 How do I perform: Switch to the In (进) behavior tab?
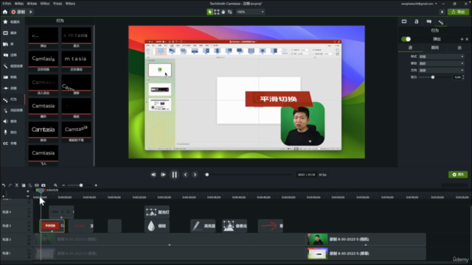pyautogui.click(x=410, y=48)
